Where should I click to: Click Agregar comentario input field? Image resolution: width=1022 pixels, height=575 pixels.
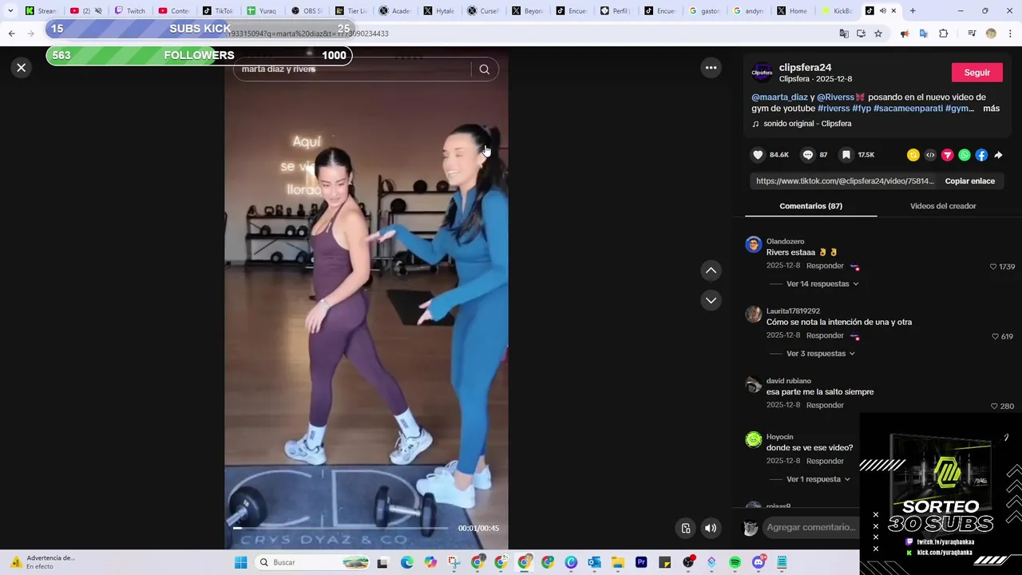(810, 527)
